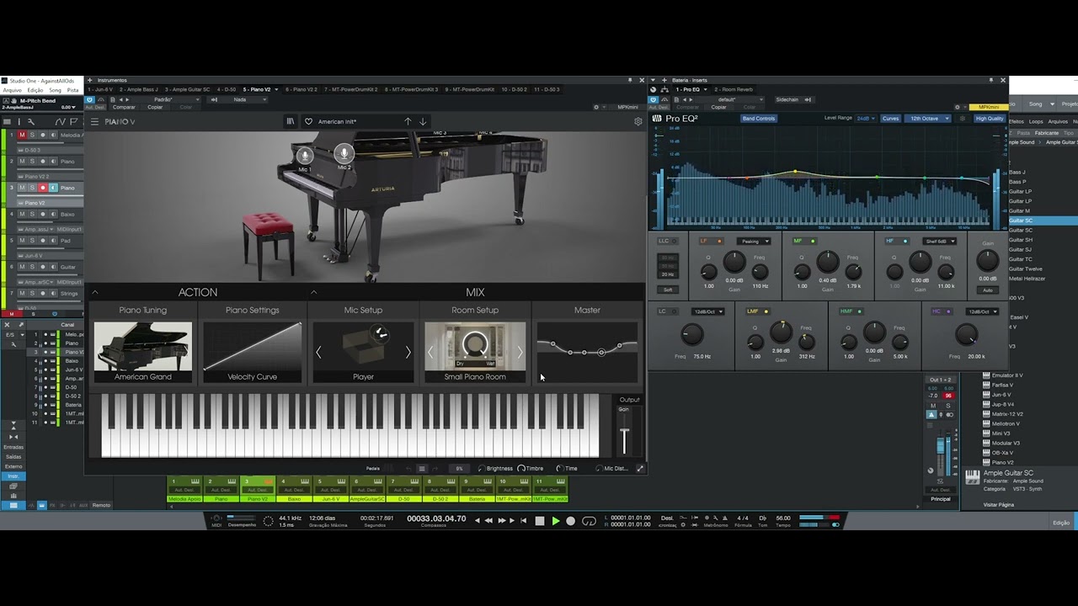Image resolution: width=1078 pixels, height=606 pixels.
Task: Fast forward the transport
Action: click(502, 521)
